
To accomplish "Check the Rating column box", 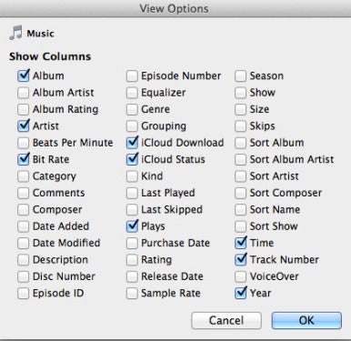I will click(132, 260).
